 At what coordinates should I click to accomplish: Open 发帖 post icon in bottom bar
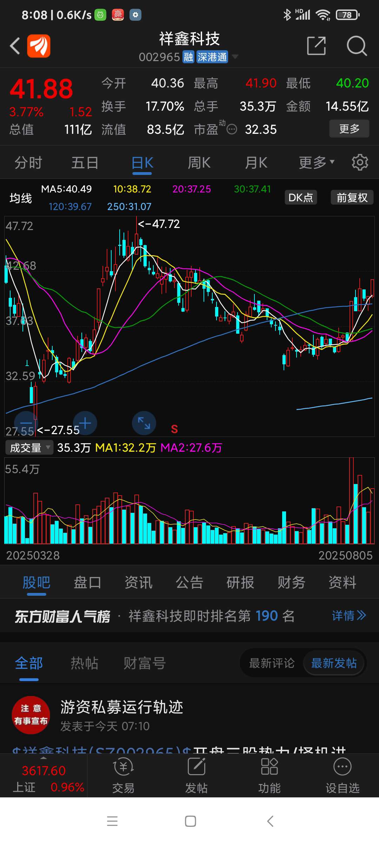(x=196, y=775)
